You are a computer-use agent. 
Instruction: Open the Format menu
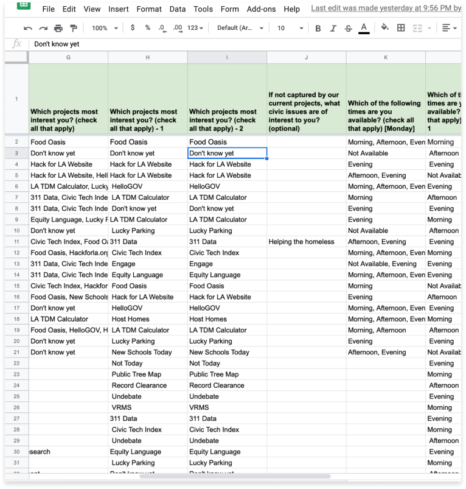[148, 9]
